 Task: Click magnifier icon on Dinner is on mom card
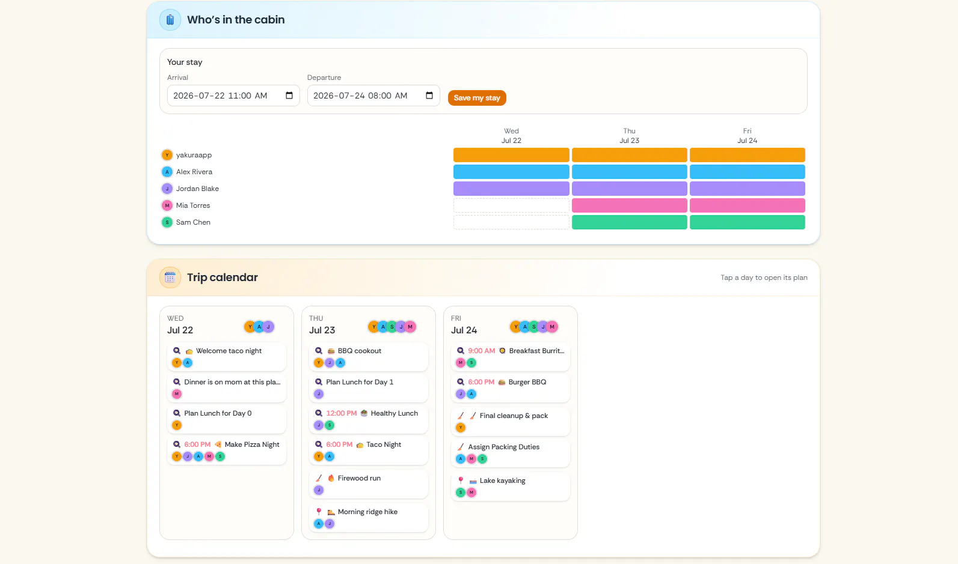click(x=177, y=382)
